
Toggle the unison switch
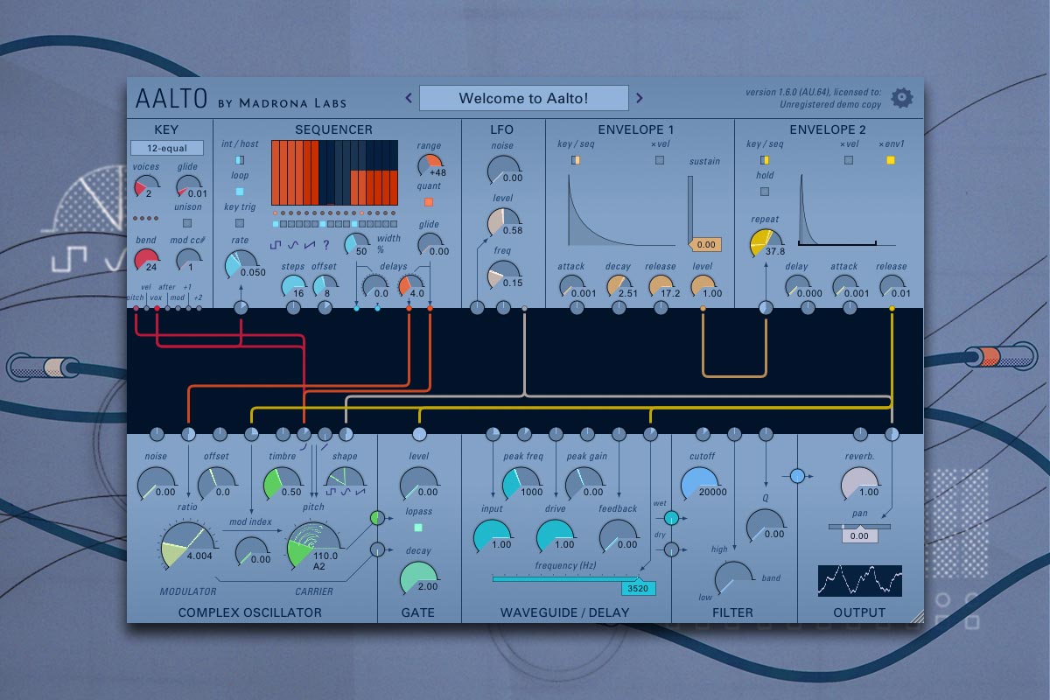tap(187, 223)
